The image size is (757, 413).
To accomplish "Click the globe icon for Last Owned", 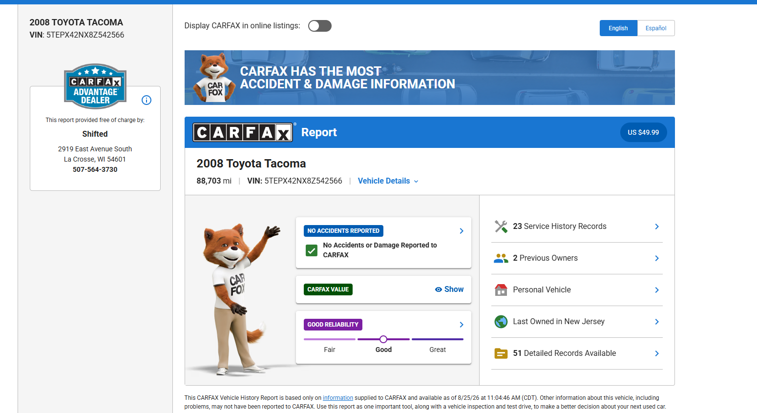I will (501, 322).
